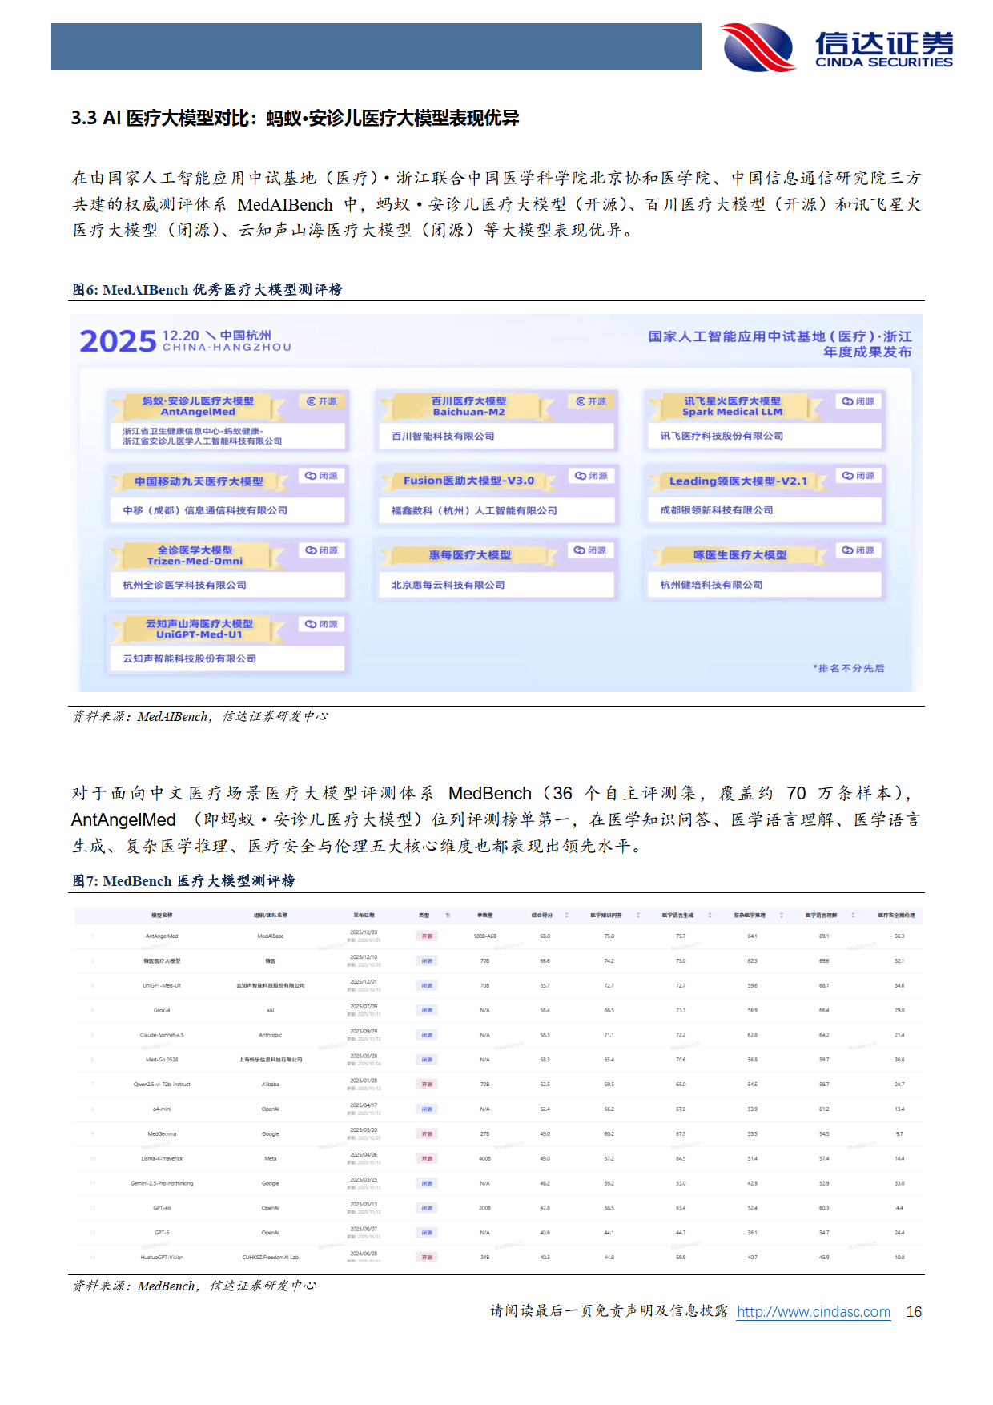Click the 模型名称 column header

[x=162, y=915]
